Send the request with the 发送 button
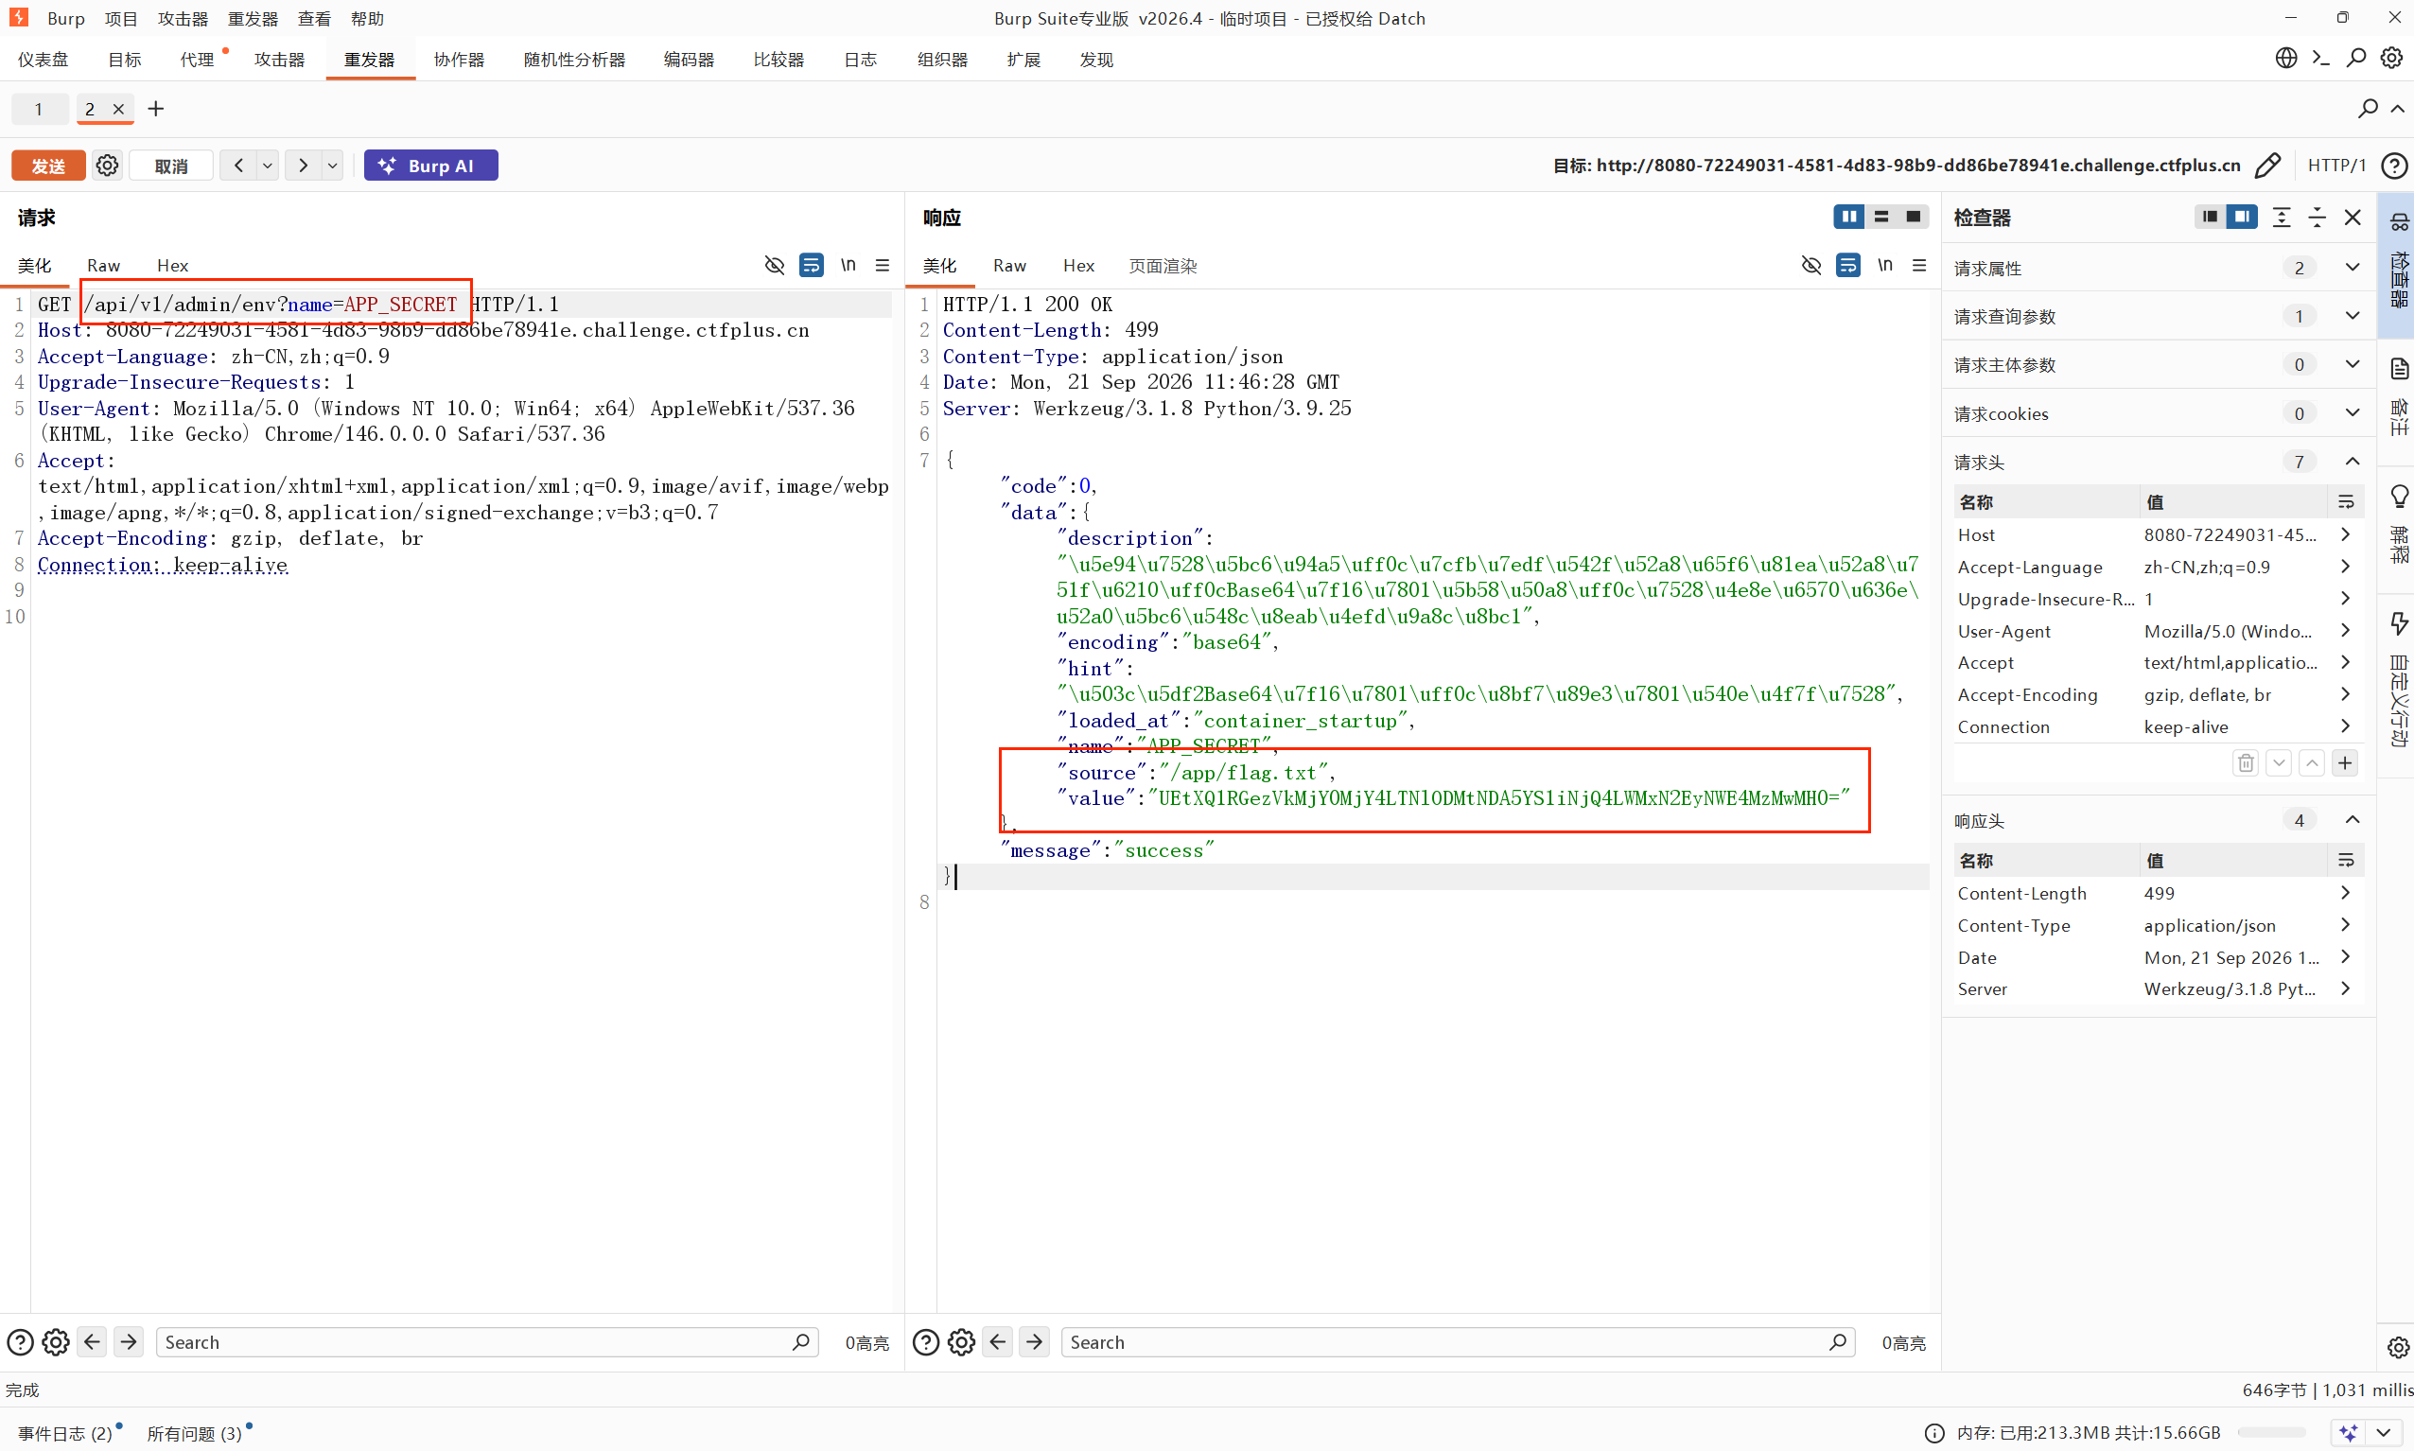This screenshot has height=1451, width=2414. pyautogui.click(x=48, y=166)
